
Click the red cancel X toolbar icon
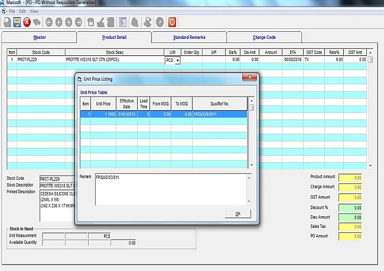[x=27, y=22]
